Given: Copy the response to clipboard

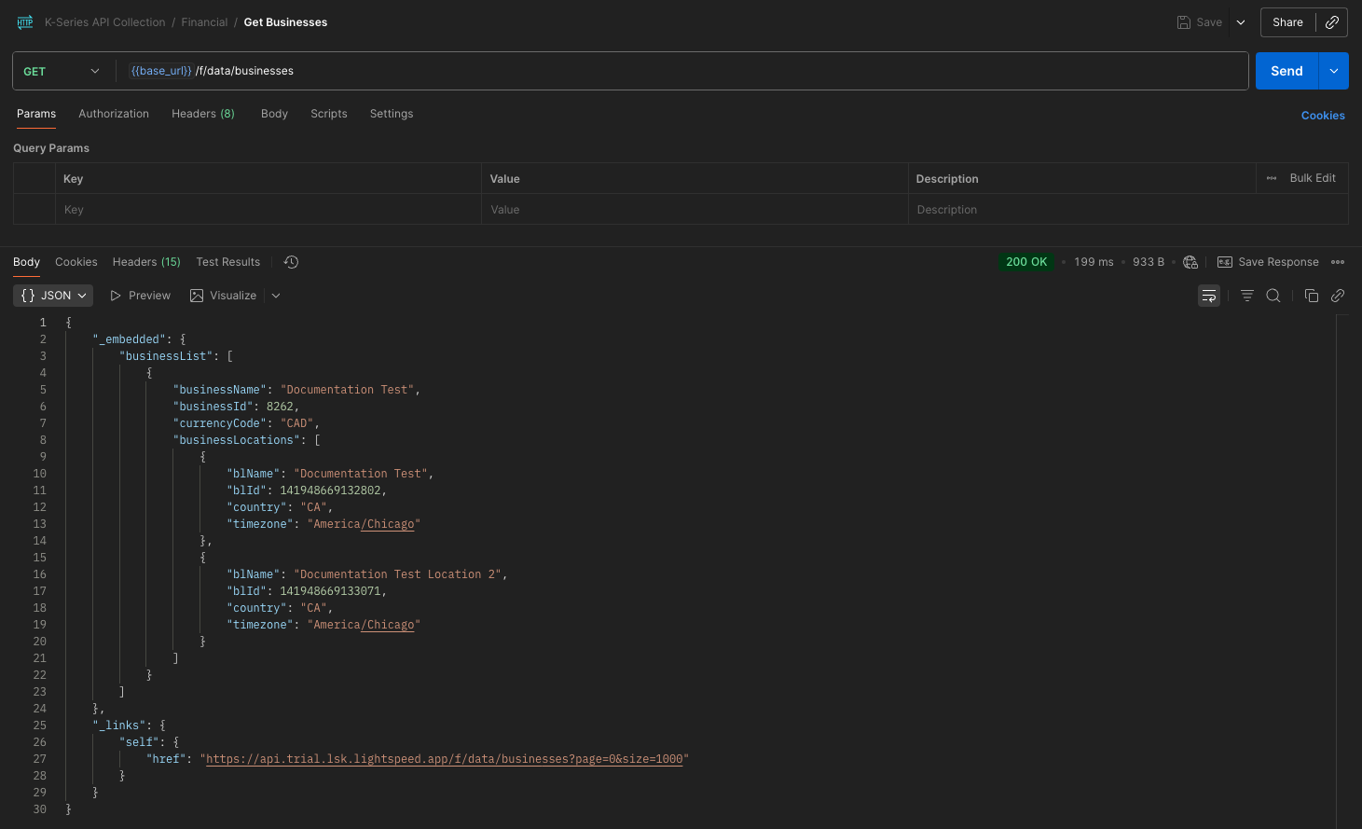Looking at the screenshot, I should (x=1312, y=295).
